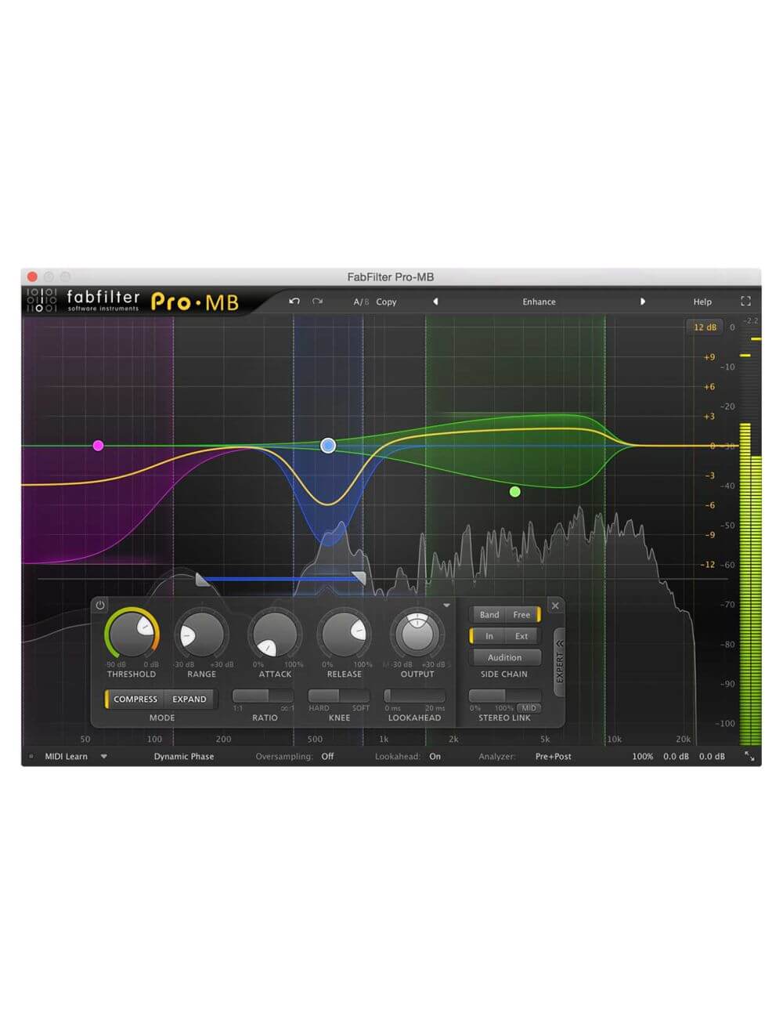
Task: Select the green high band dot
Action: tap(514, 492)
